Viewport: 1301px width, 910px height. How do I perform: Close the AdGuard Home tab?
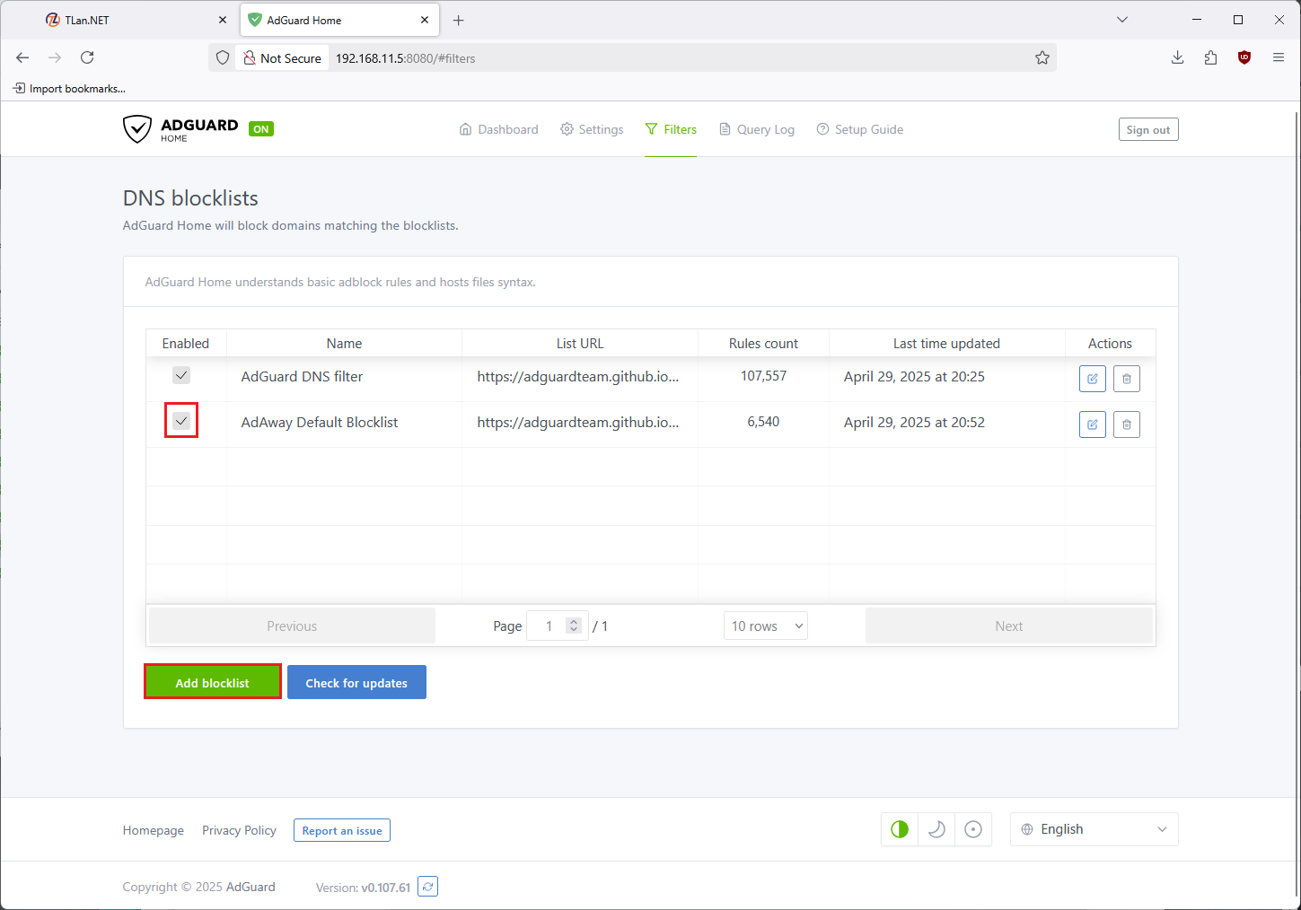click(425, 20)
